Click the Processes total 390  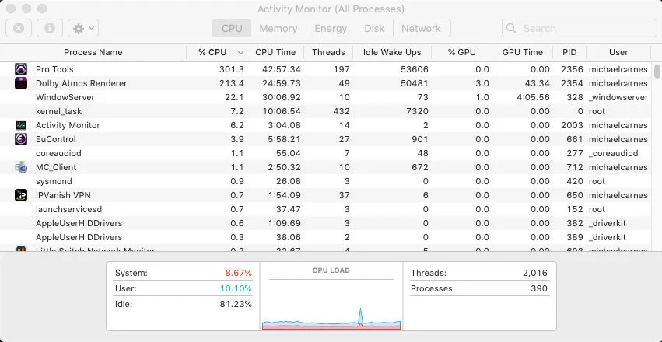539,289
